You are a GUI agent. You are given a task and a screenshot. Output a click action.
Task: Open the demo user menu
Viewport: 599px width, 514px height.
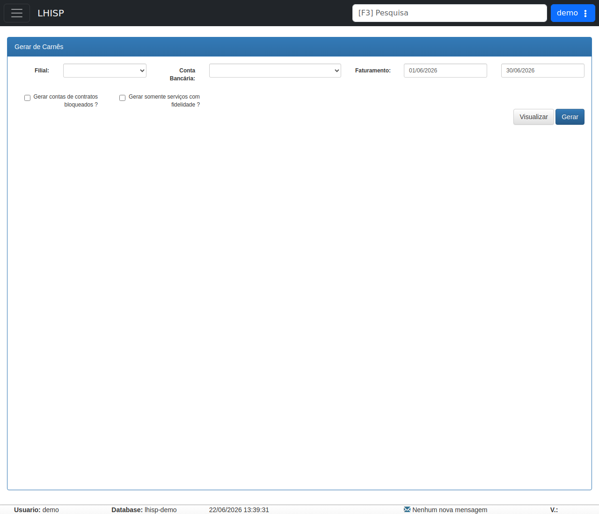[x=573, y=13]
